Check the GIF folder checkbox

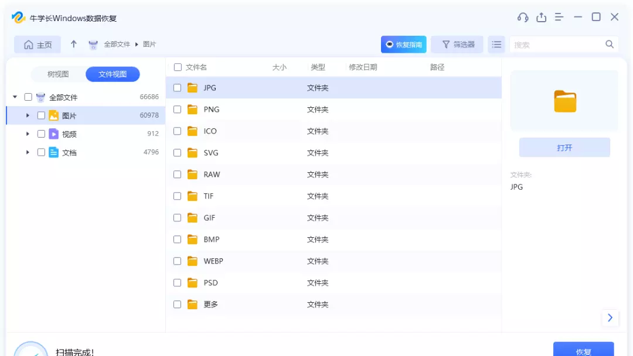tap(177, 218)
